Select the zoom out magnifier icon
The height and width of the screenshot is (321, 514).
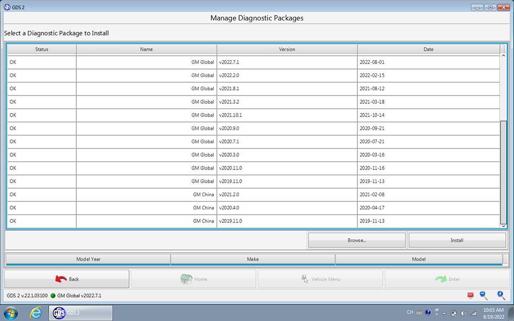pyautogui.click(x=483, y=295)
